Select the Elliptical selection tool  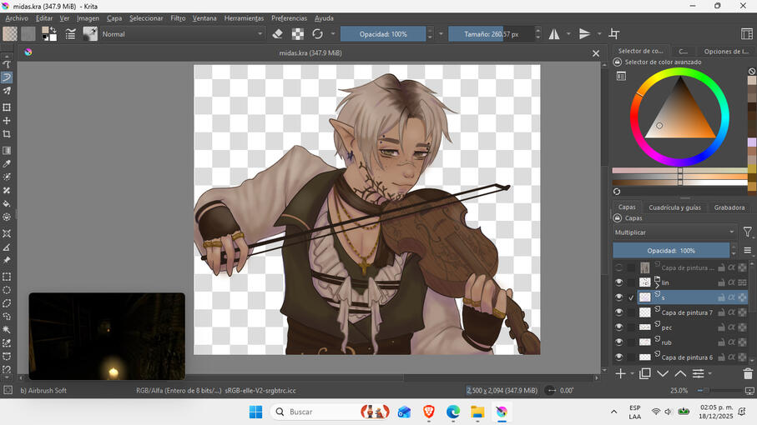coord(7,290)
